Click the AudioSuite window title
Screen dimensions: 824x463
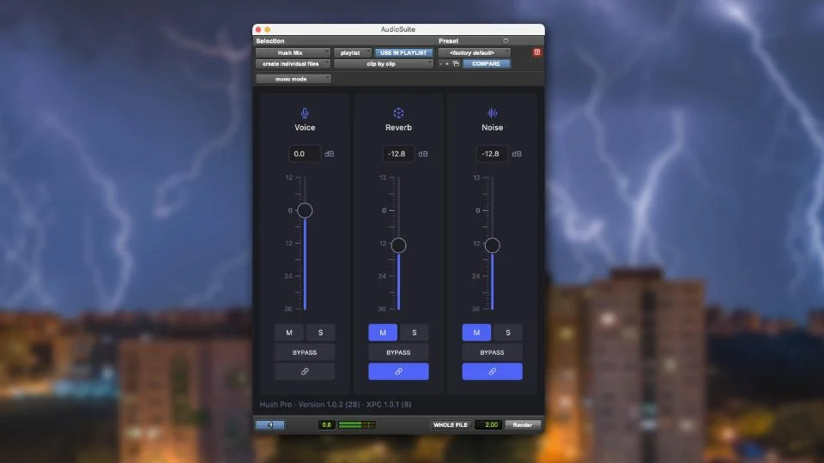(397, 29)
